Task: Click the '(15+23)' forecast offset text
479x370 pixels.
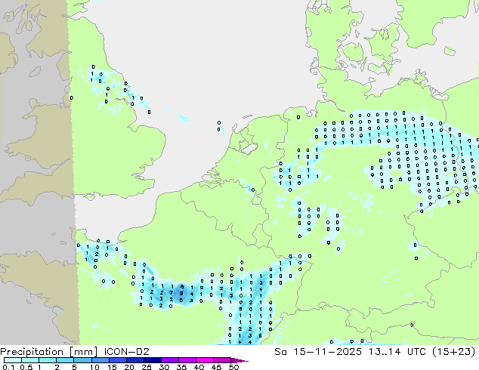Action: tap(454, 352)
